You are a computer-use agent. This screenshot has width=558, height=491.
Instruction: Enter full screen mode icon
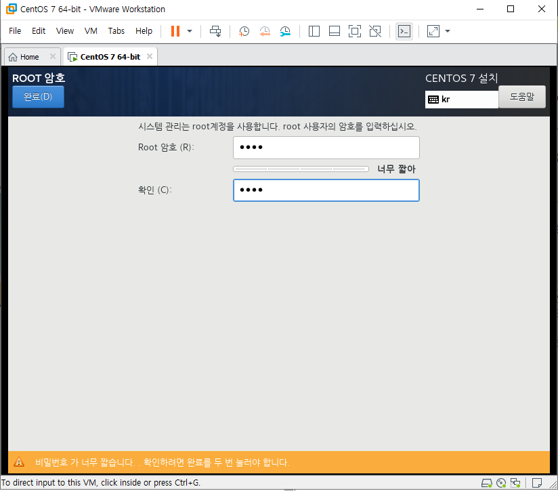tap(355, 31)
